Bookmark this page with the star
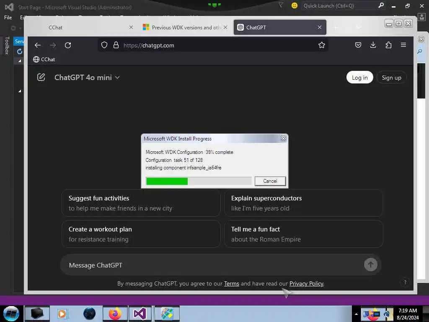 321,45
